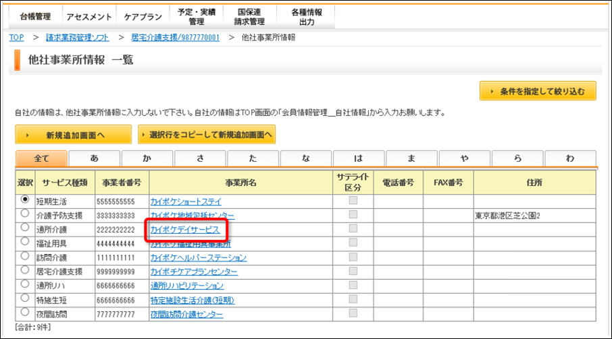The image size is (612, 339).
Task: Open カイポチケアプランセンター link
Action: click(194, 272)
